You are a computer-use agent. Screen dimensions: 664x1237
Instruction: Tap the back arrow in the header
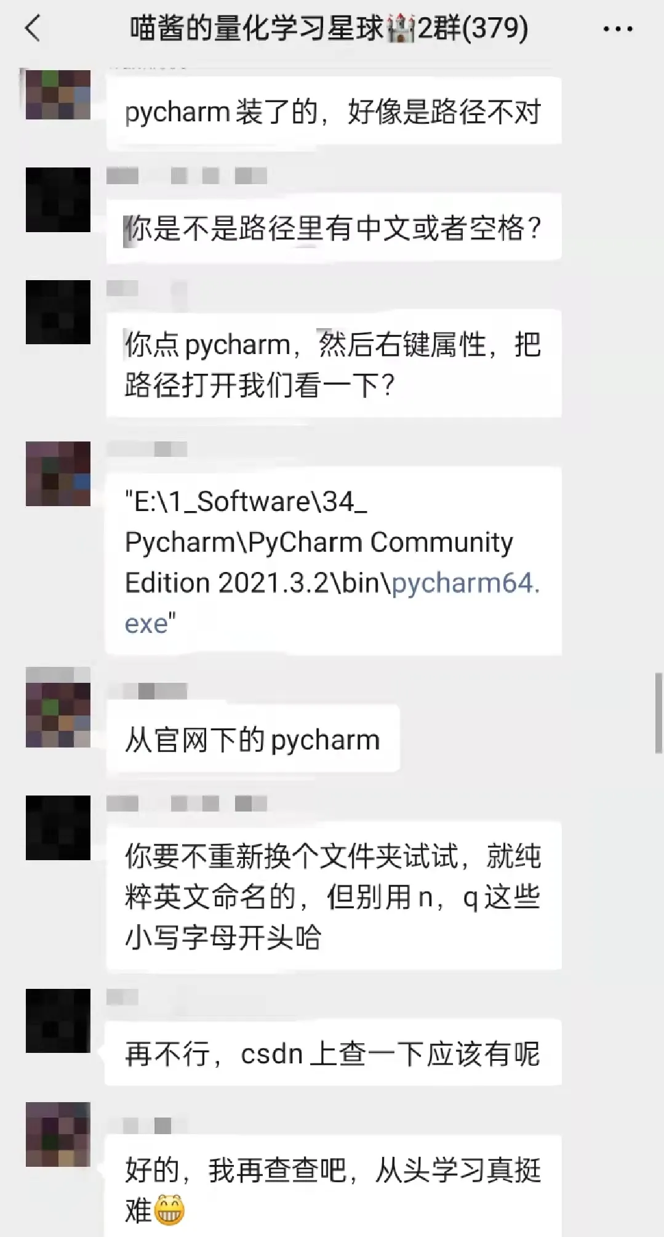coord(32,29)
